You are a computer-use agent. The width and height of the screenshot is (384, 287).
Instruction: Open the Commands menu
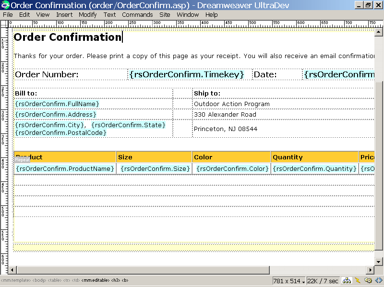point(137,14)
